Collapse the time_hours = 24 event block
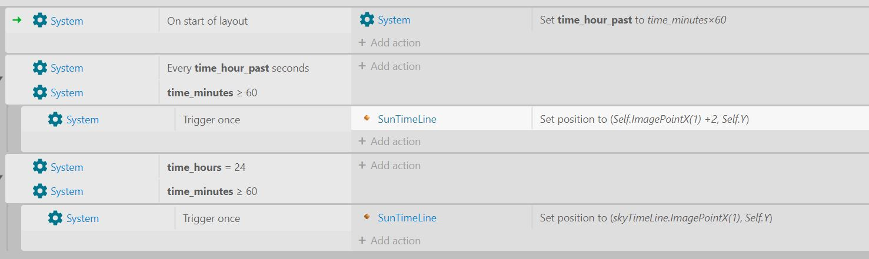The image size is (869, 259). coord(2,177)
